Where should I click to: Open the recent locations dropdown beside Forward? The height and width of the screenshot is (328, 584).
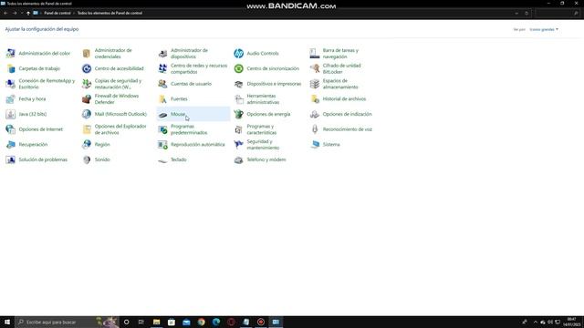[22, 13]
